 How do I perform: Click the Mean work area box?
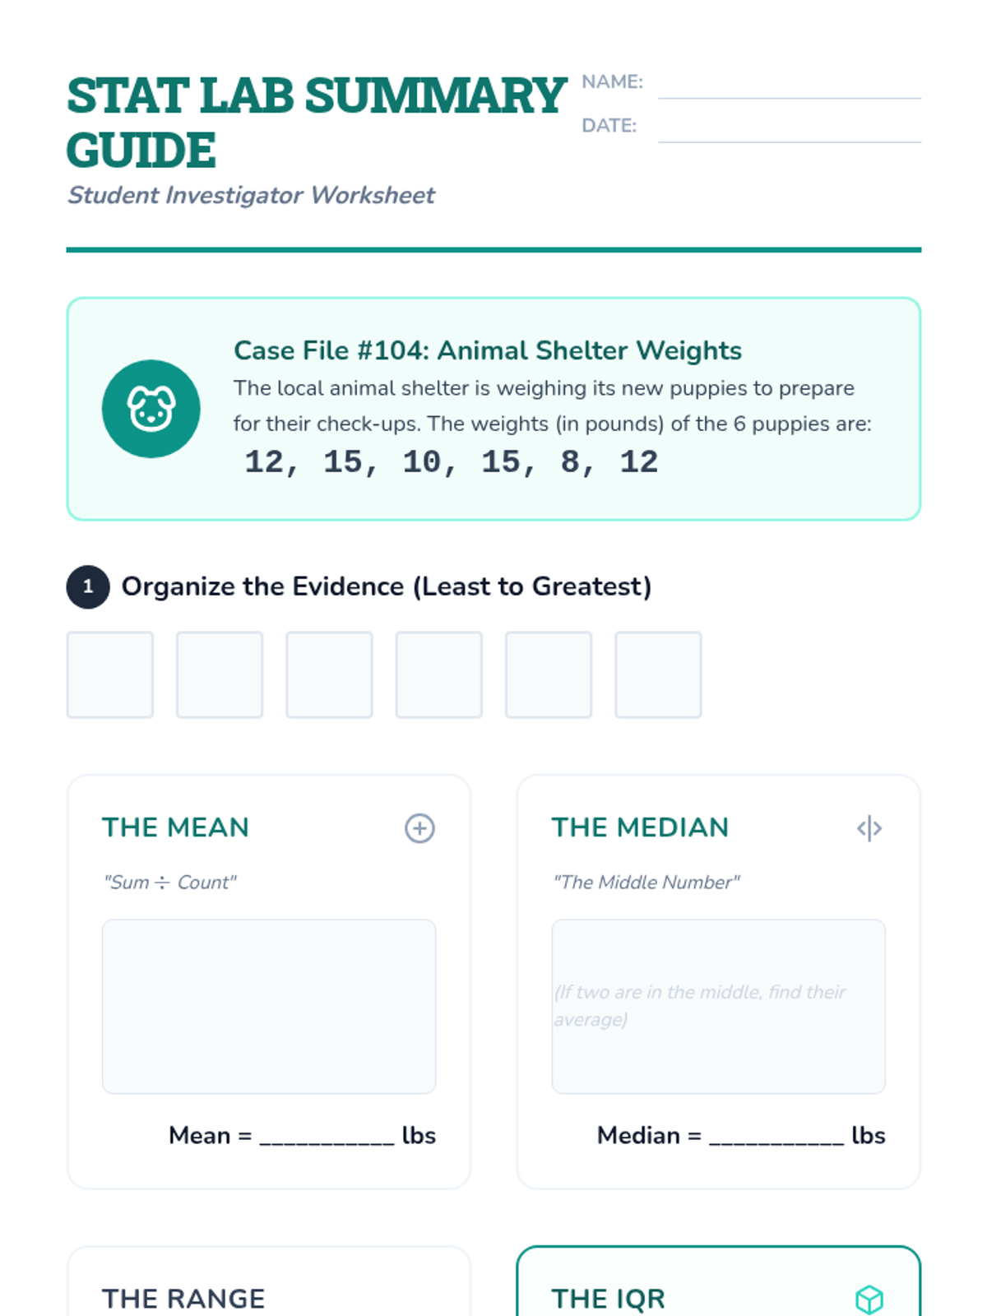pos(269,1006)
